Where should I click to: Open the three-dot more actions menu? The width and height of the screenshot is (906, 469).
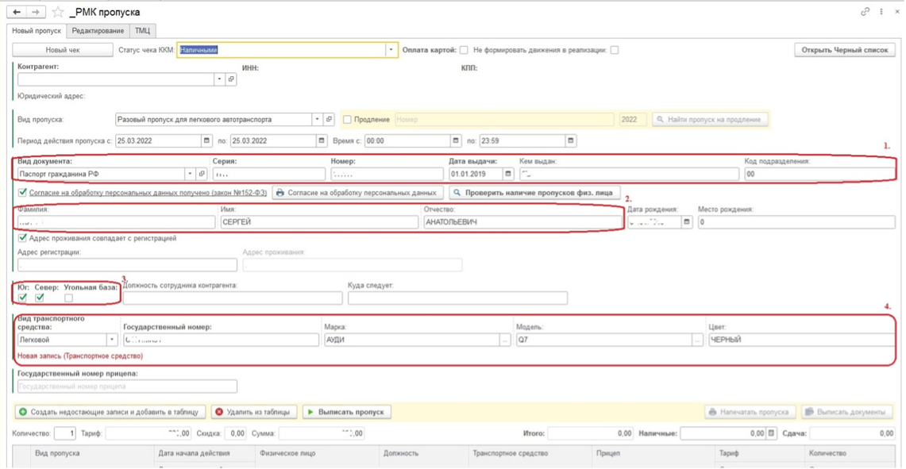pos(881,12)
